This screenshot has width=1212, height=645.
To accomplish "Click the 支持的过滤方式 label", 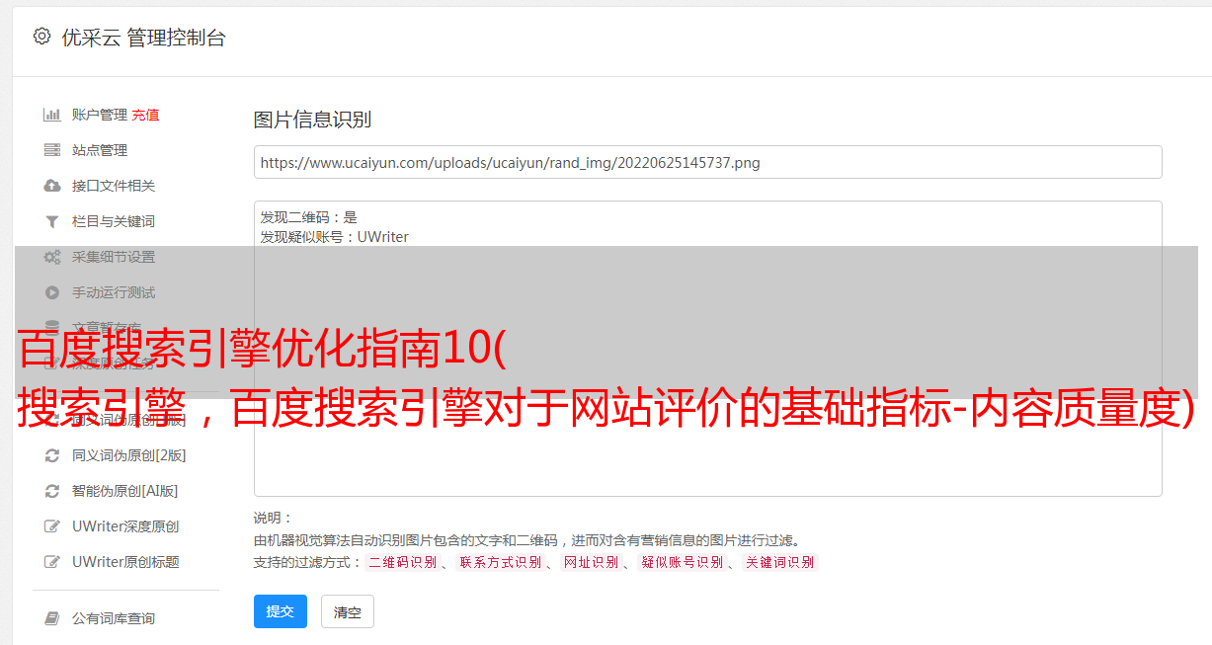I will [x=308, y=562].
